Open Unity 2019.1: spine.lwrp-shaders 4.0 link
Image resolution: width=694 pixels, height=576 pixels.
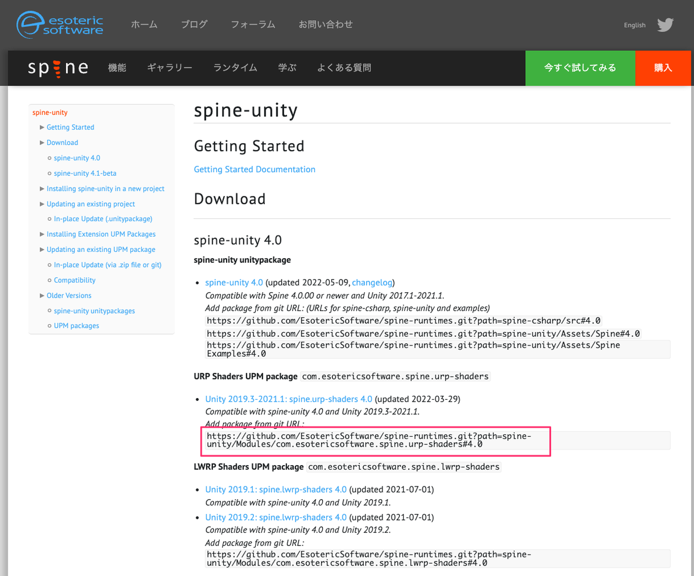[276, 489]
